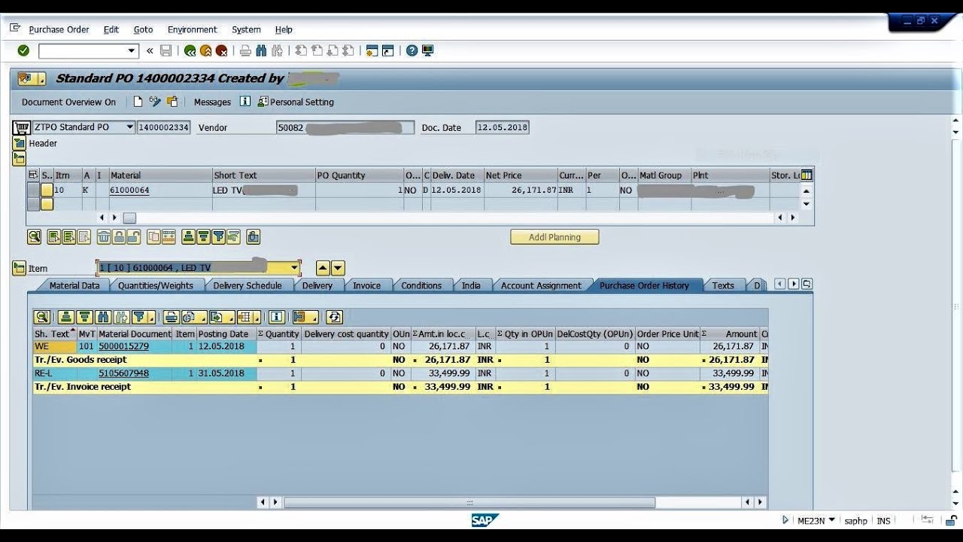The image size is (963, 542).
Task: Open the Personal Setting button
Action: coord(296,102)
